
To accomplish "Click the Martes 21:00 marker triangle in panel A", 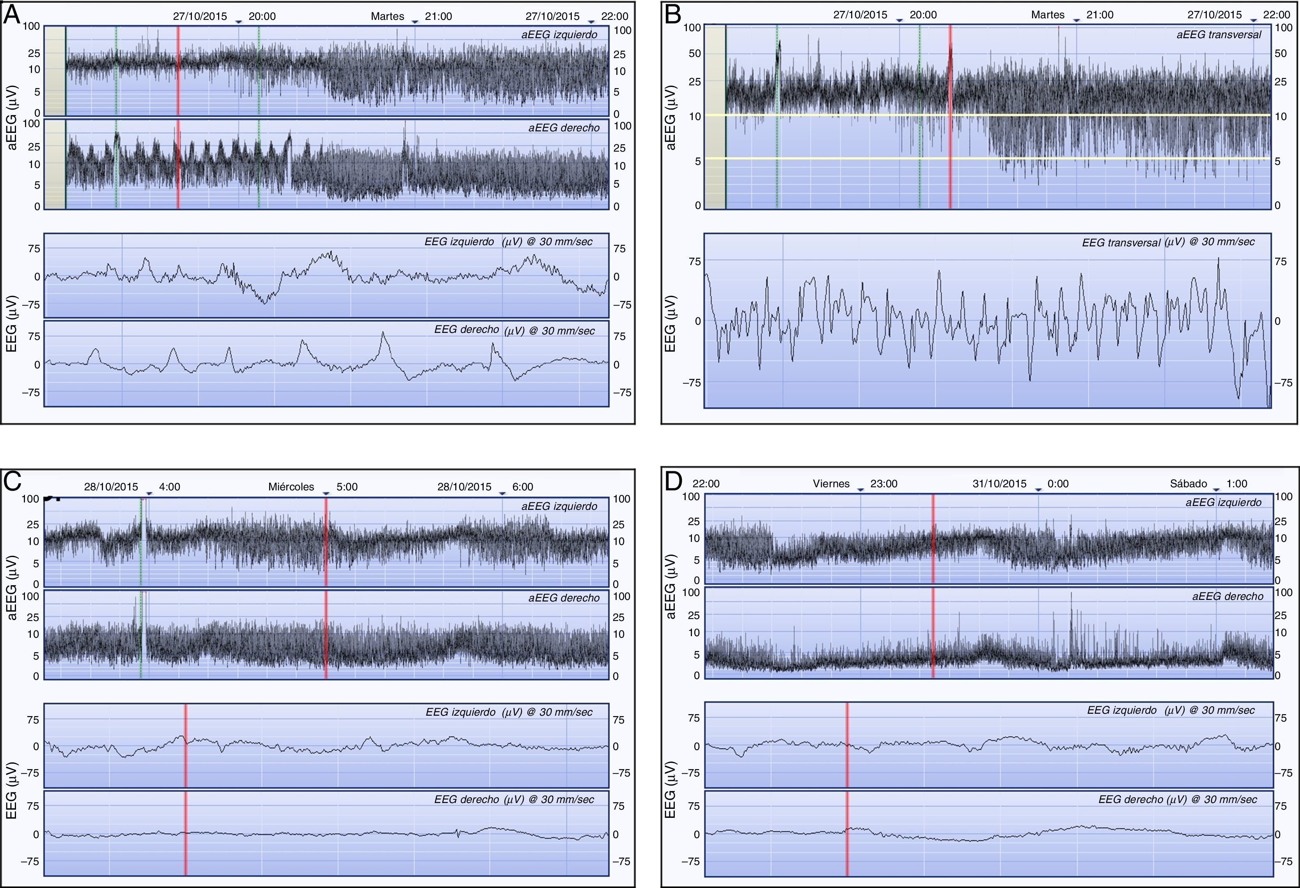I will click(x=415, y=22).
